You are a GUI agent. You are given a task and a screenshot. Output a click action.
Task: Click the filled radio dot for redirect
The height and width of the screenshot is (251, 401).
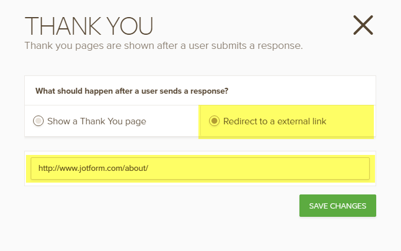(214, 121)
